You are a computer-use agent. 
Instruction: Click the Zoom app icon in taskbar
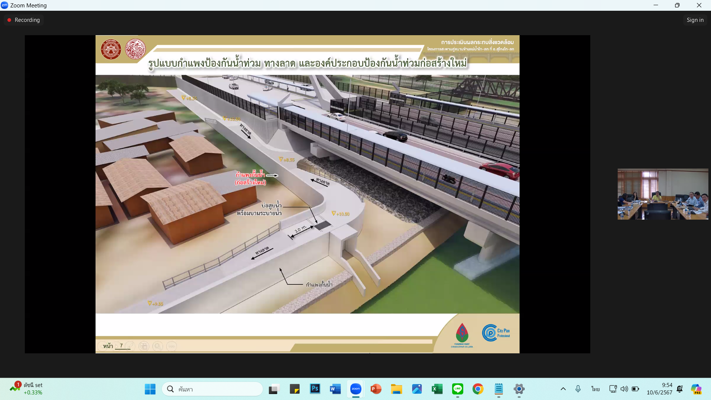click(x=356, y=389)
